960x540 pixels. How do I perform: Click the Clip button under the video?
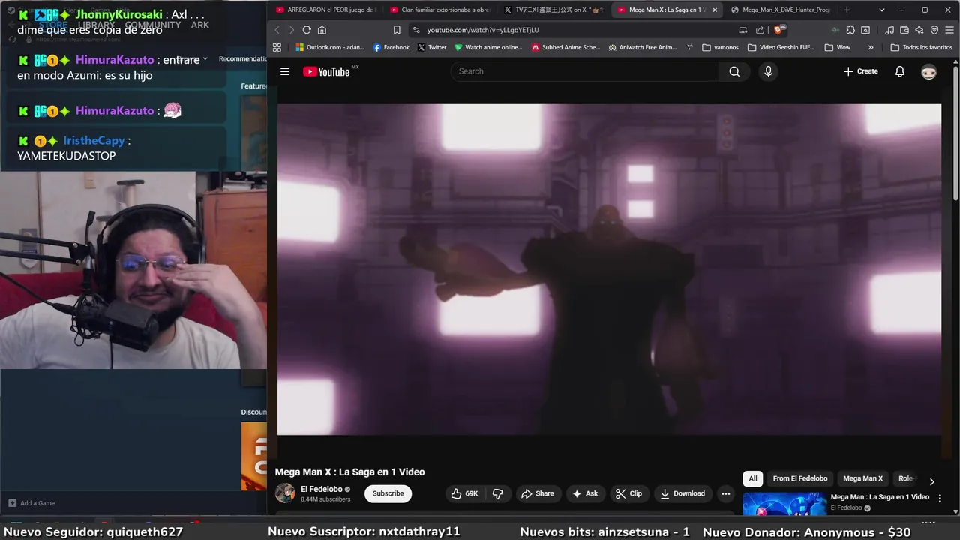[x=628, y=493]
